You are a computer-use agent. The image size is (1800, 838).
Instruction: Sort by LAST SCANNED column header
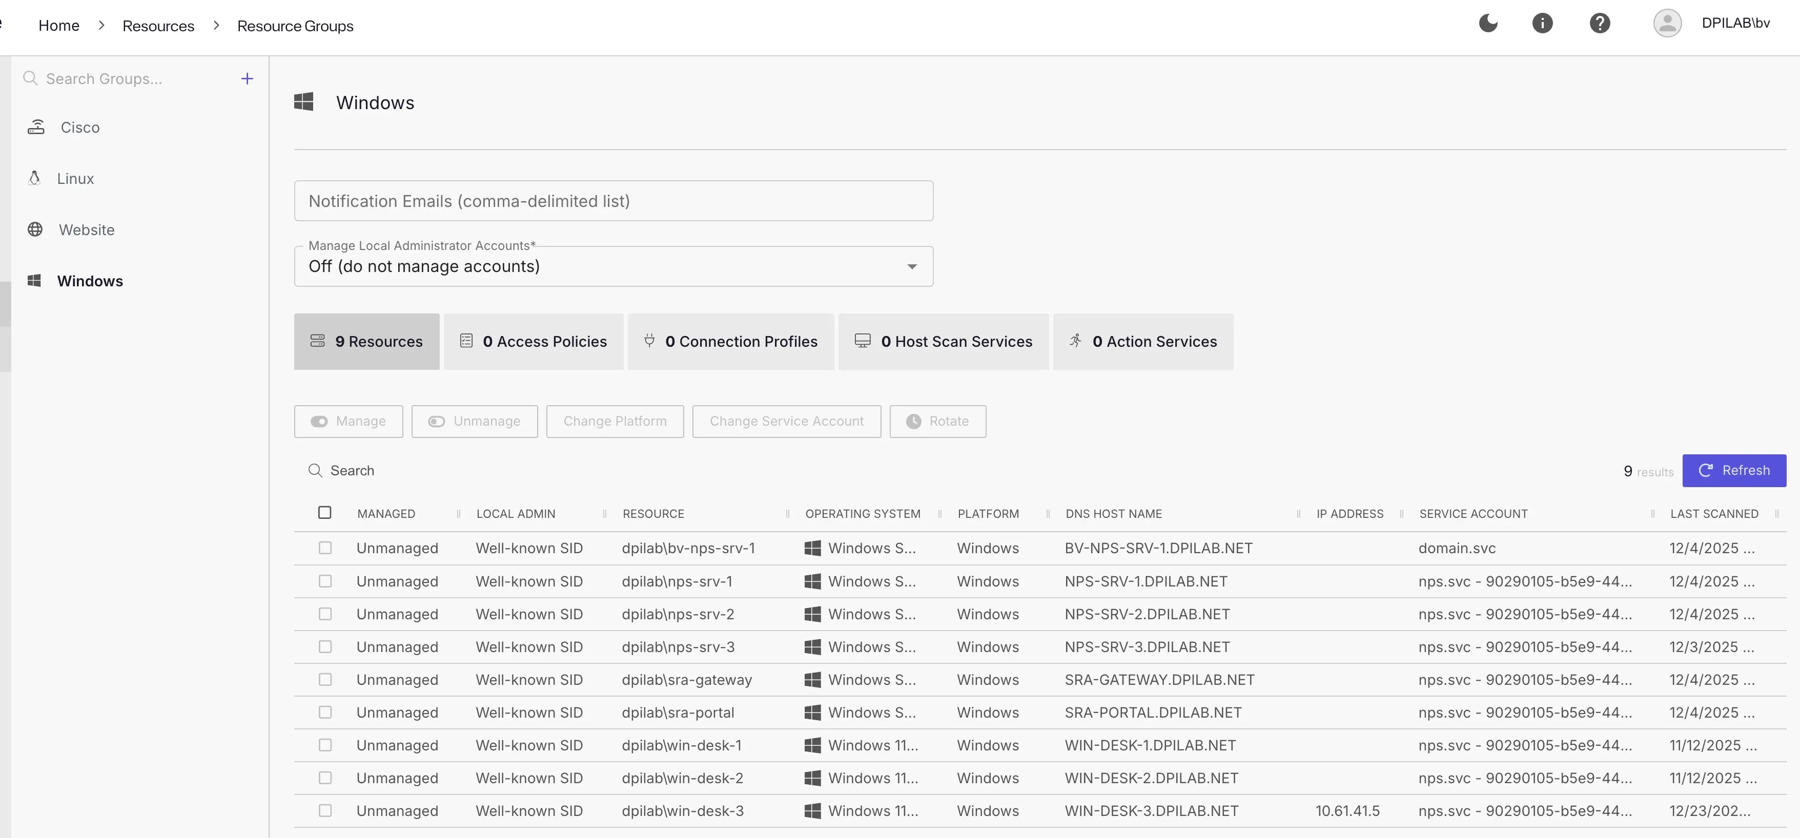point(1714,514)
